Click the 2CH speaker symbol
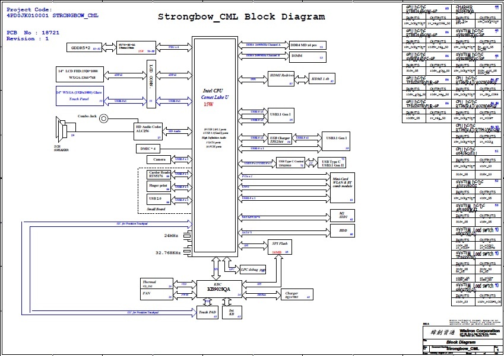This screenshot has height=356, width=504. [62, 130]
